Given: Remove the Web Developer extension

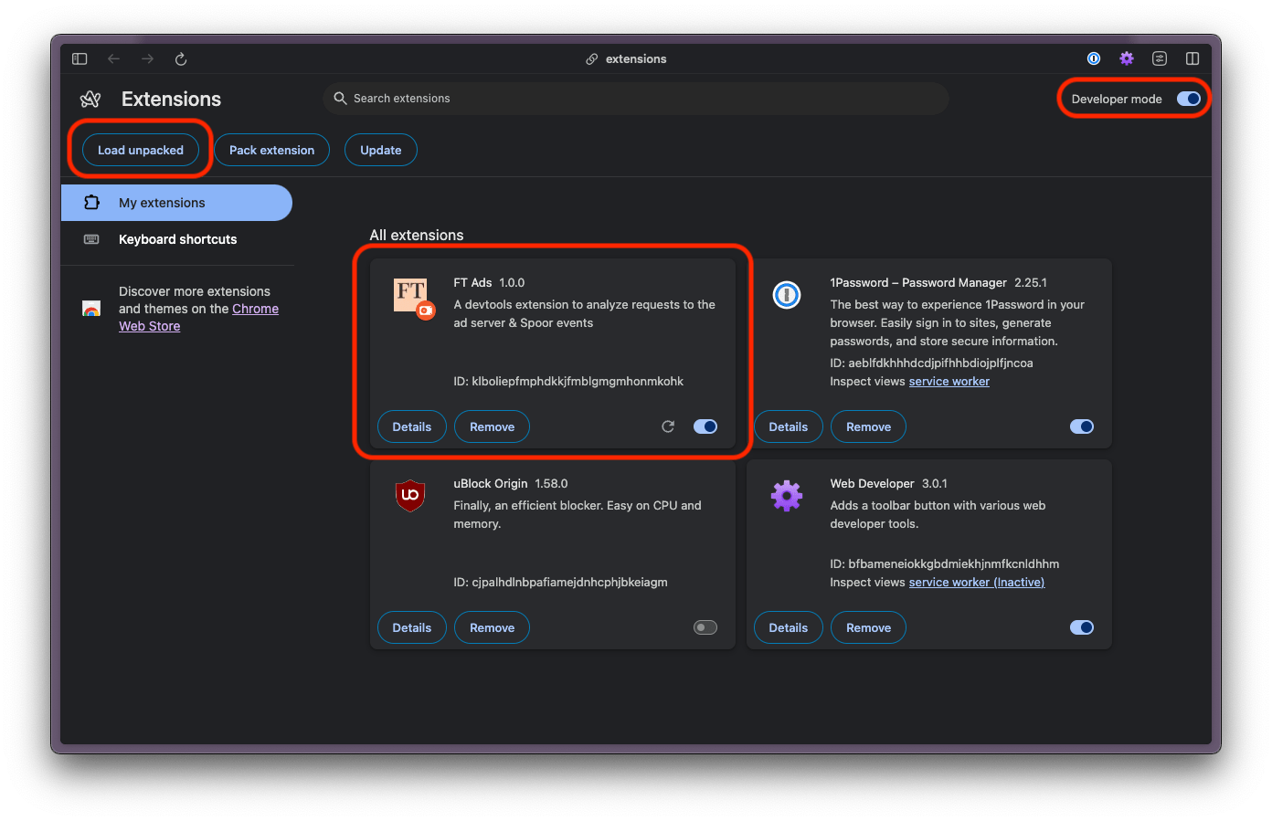Looking at the screenshot, I should tap(868, 627).
